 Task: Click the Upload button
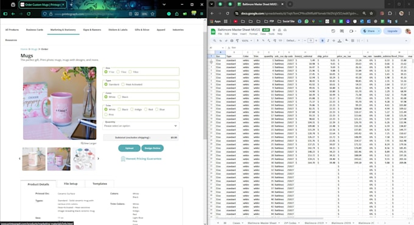(129, 148)
